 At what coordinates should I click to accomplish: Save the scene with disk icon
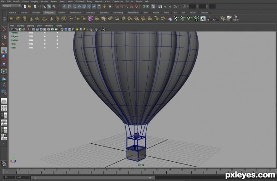[35, 6]
